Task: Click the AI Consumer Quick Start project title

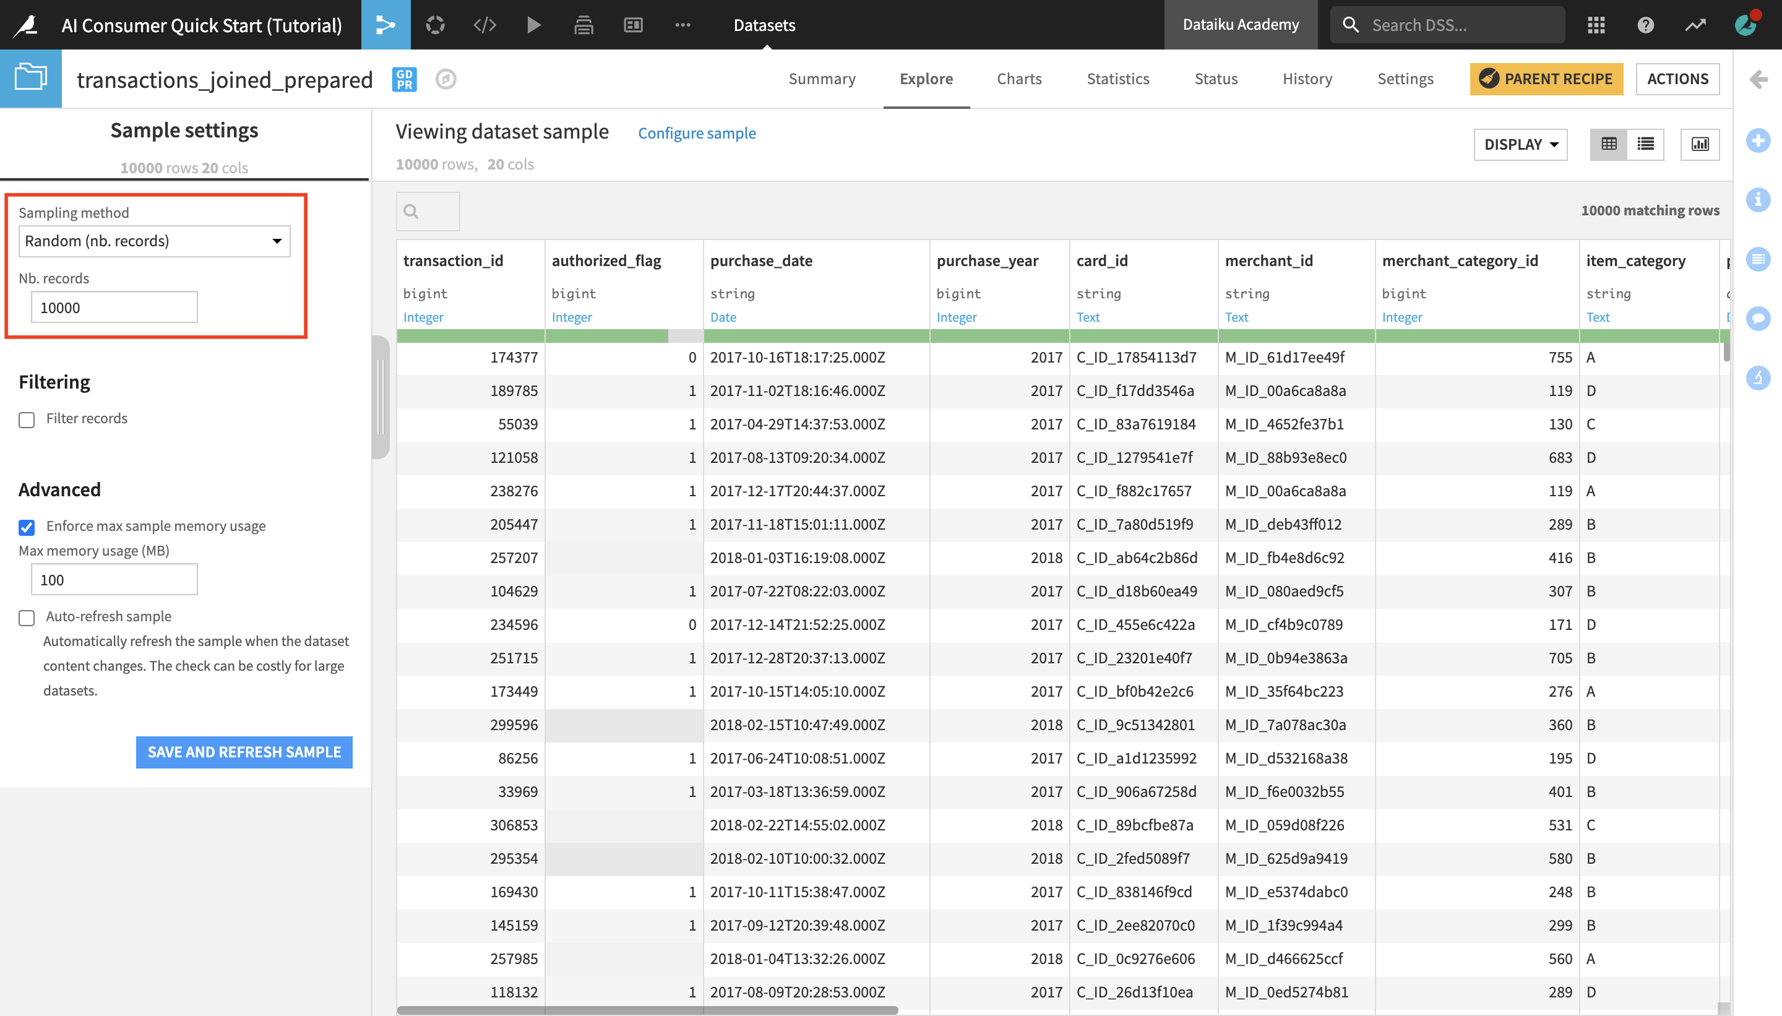Action: click(202, 25)
